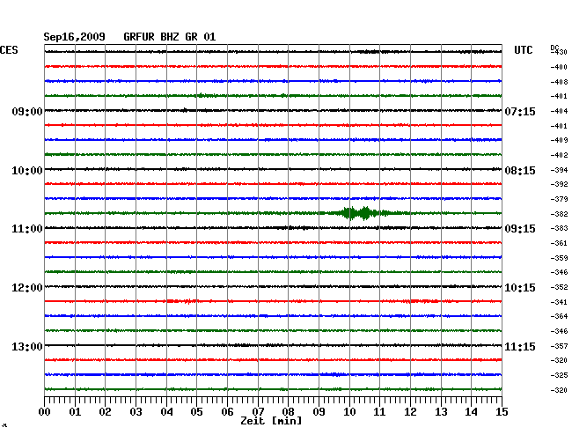Select minute tick label 14
This screenshot has height=435, width=572.
pos(471,412)
